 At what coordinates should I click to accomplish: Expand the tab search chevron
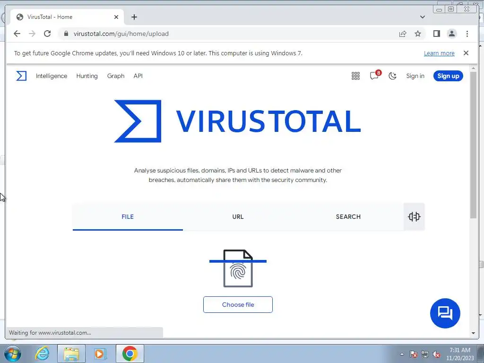pyautogui.click(x=423, y=17)
